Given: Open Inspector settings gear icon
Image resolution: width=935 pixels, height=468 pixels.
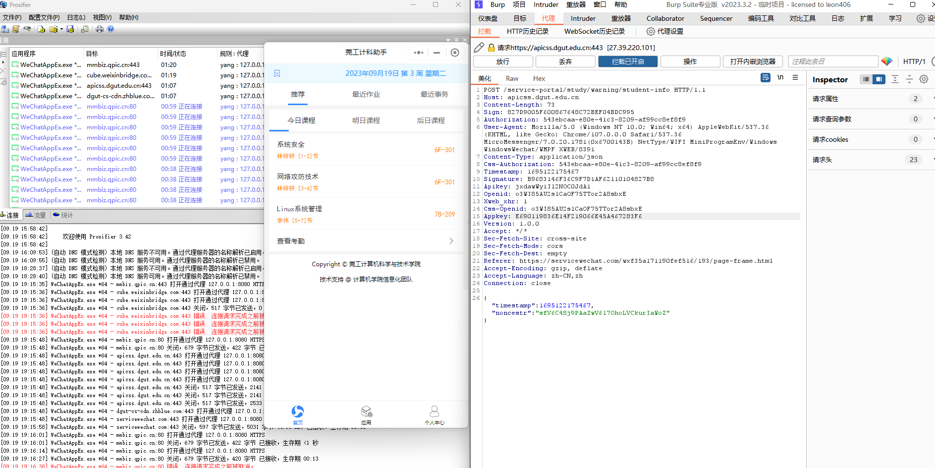Looking at the screenshot, I should click(x=924, y=79).
